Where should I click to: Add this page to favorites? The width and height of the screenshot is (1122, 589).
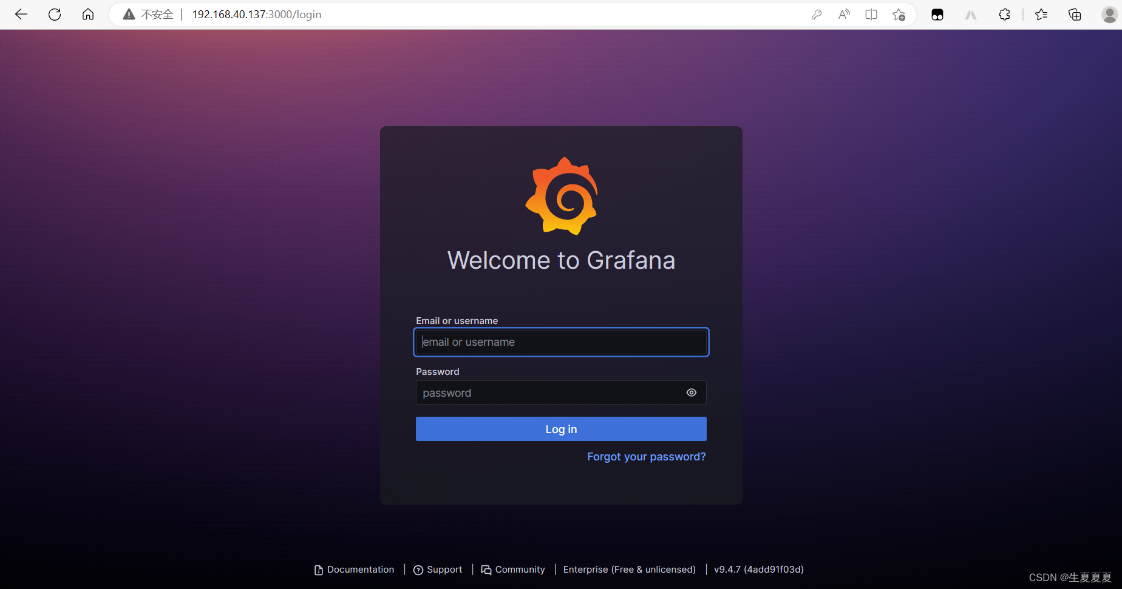(899, 14)
